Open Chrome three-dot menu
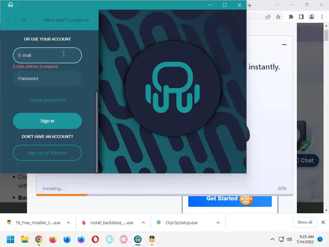This screenshot has height=247, width=329. coord(322,17)
